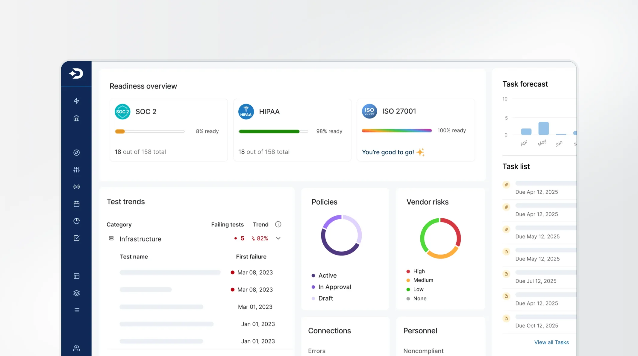Click the broadcast monitoring sidebar icon

(76, 187)
